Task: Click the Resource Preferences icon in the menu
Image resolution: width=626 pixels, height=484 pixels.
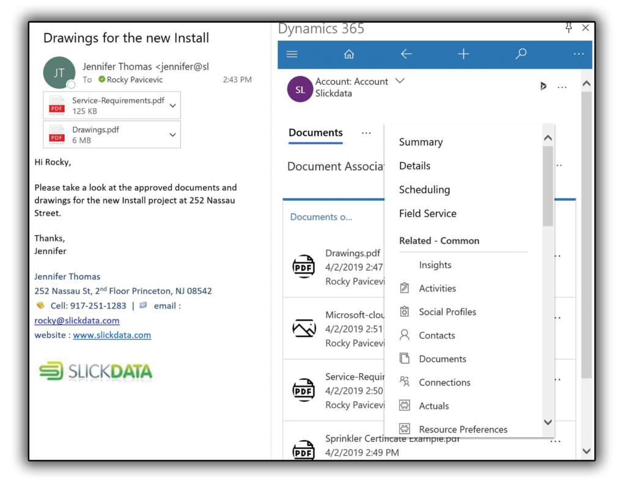Action: (x=405, y=429)
